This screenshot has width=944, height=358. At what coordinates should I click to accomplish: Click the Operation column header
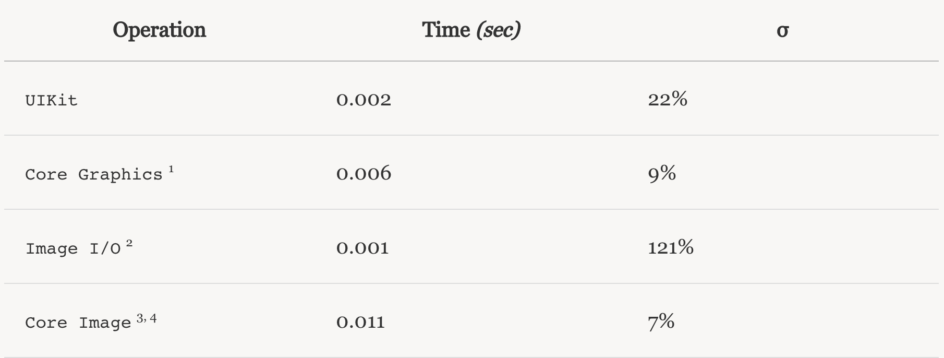click(x=159, y=30)
